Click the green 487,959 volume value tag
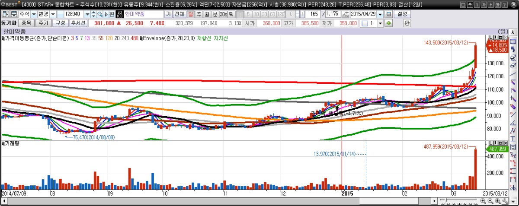 point(497,149)
